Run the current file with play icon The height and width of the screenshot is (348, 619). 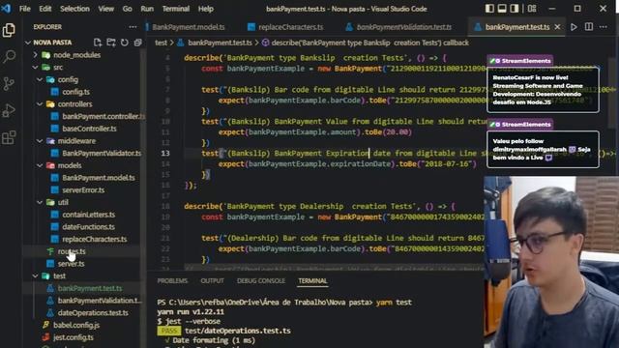[574, 27]
